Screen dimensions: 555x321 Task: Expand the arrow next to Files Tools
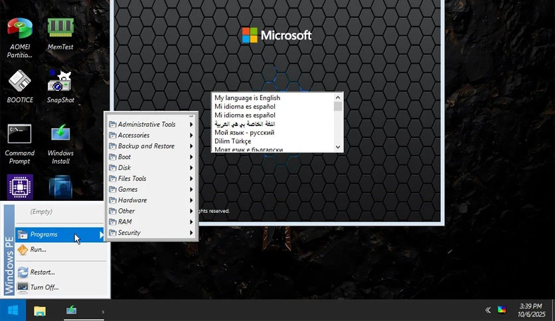pos(191,178)
